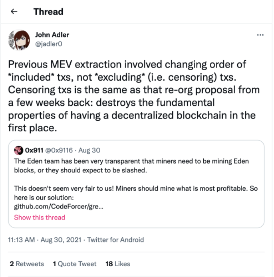This screenshot has width=274, height=277.
Task: Click the @jadler0 handle
Action: pos(49,44)
